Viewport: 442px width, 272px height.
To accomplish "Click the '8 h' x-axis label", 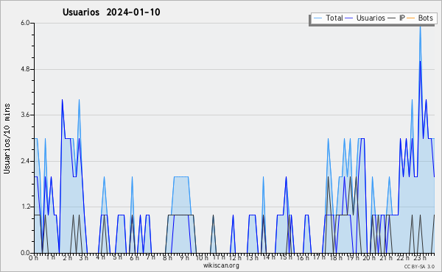I will (167, 257).
